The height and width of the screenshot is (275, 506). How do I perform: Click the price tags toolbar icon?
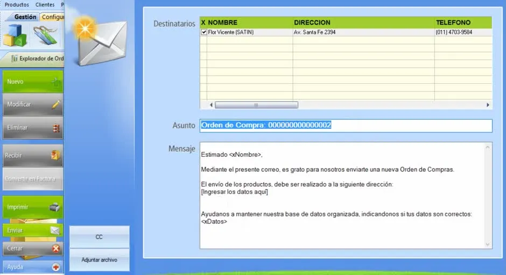pyautogui.click(x=46, y=35)
